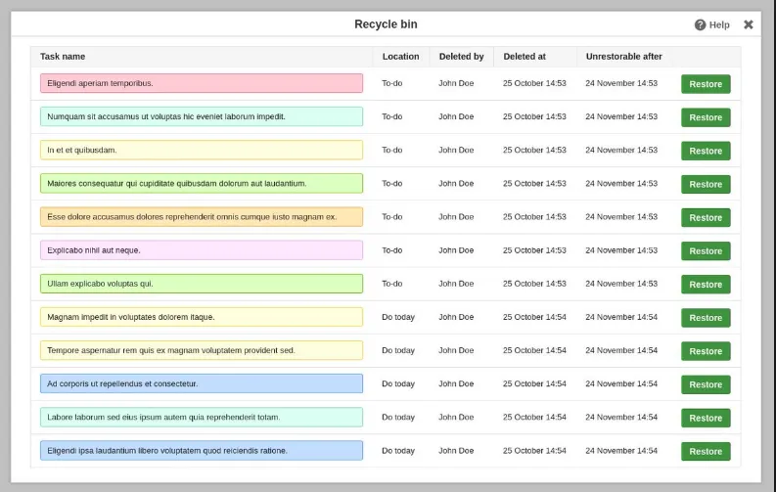Restore 'Explicabo nihil aut neque.' task
The height and width of the screenshot is (492, 776).
point(706,251)
